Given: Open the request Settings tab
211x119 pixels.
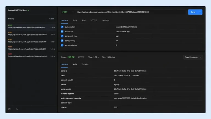Looking at the screenshot, I should coord(105,20).
